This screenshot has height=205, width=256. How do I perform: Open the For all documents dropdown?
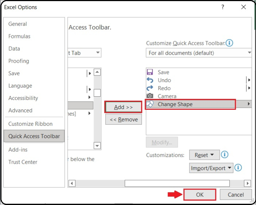tap(199, 53)
